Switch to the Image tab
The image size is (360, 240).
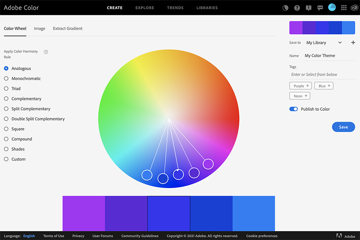(40, 28)
